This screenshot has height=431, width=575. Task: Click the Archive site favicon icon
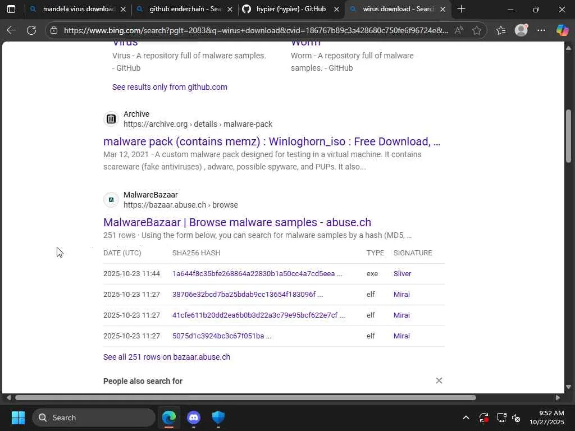pos(111,119)
